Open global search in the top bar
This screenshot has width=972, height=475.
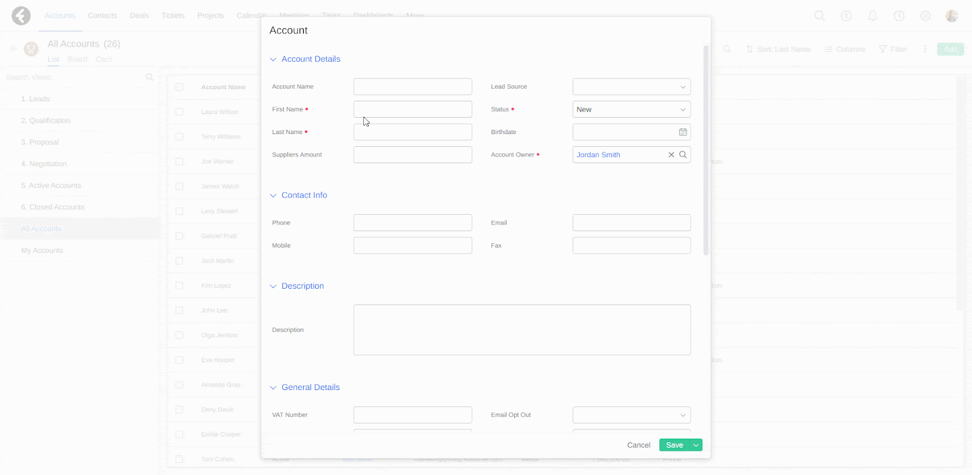tap(820, 16)
